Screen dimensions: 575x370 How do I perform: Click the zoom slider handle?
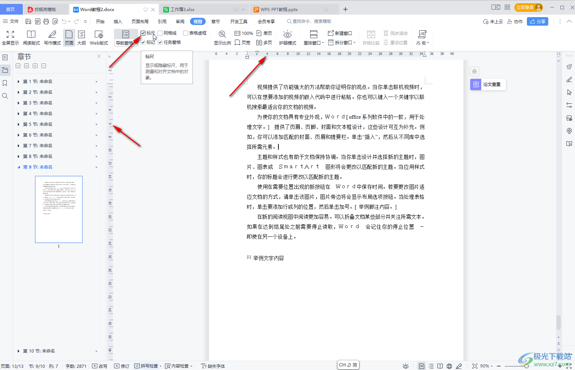click(x=526, y=366)
